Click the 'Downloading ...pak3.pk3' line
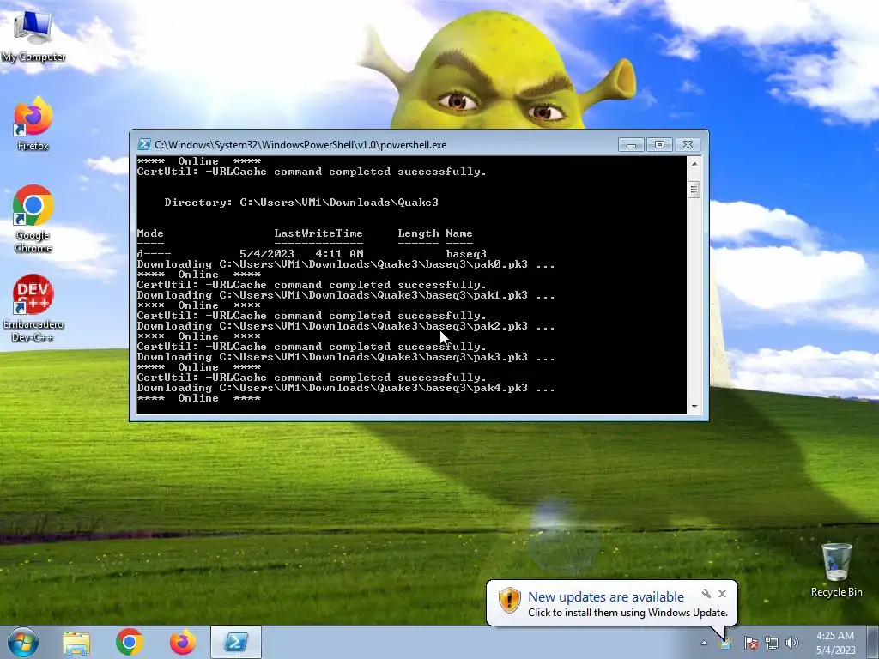Image resolution: width=879 pixels, height=659 pixels. pyautogui.click(x=345, y=356)
